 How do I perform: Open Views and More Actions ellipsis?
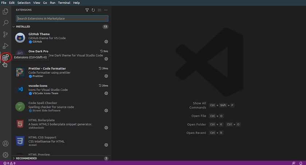(x=106, y=10)
